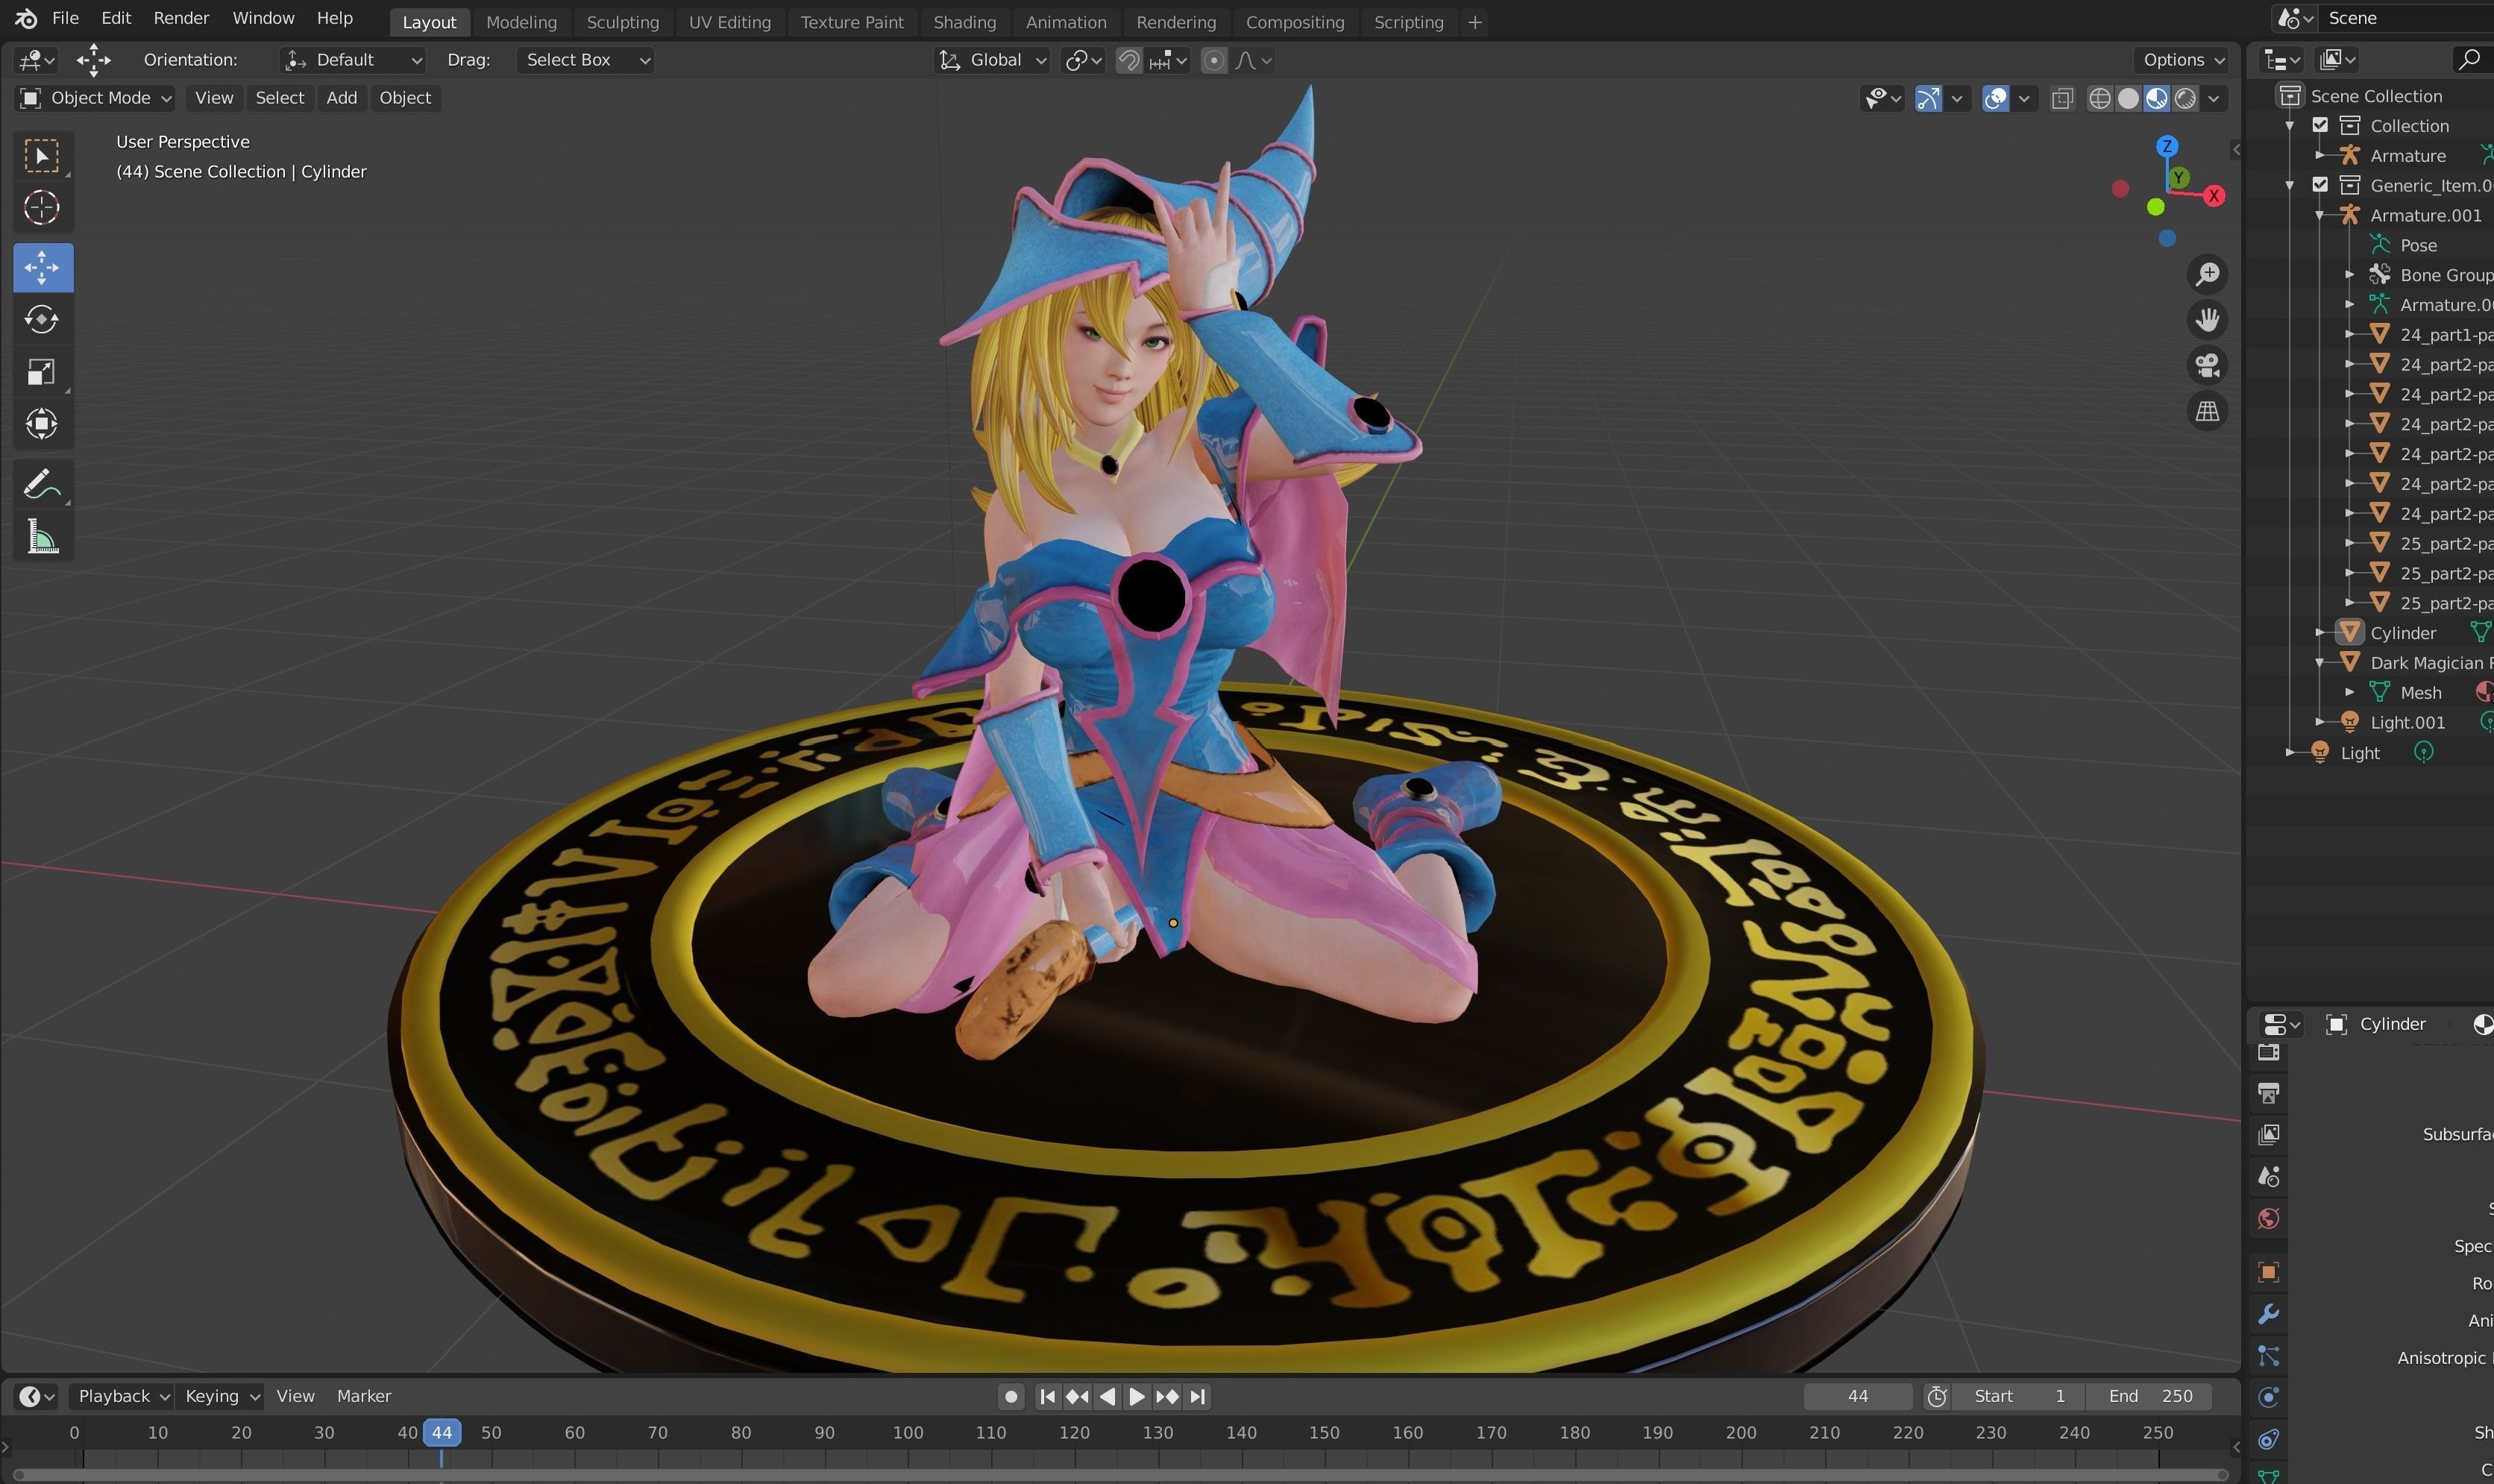The image size is (2494, 1484).
Task: Open the Drag Select Box dropdown
Action: (585, 60)
